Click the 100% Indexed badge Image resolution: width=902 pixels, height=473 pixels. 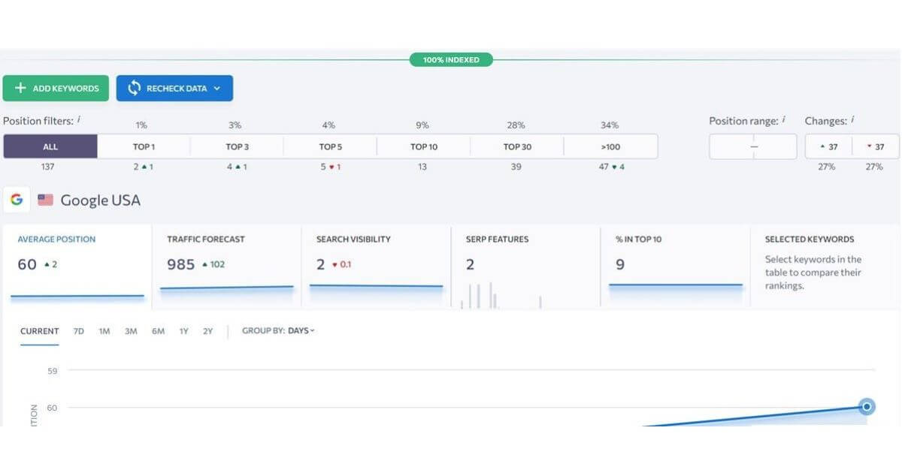(451, 59)
